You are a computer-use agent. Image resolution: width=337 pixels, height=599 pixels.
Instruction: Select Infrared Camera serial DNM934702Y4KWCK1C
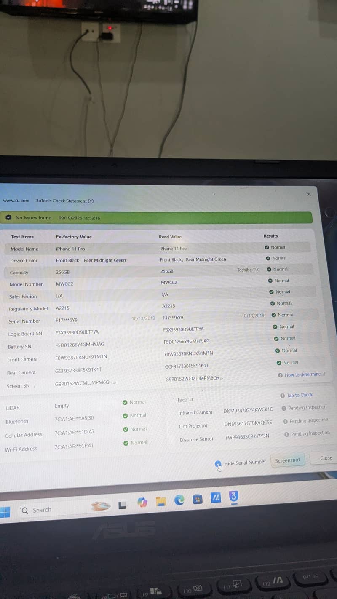tap(248, 409)
